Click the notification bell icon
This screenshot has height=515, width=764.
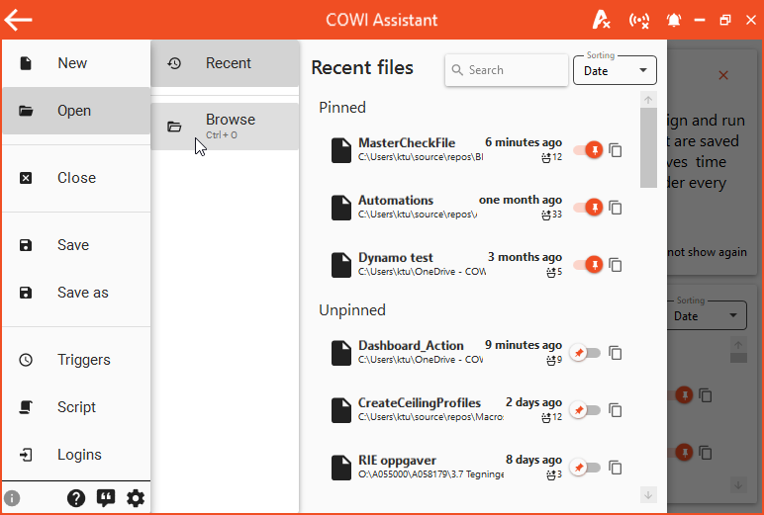(674, 20)
